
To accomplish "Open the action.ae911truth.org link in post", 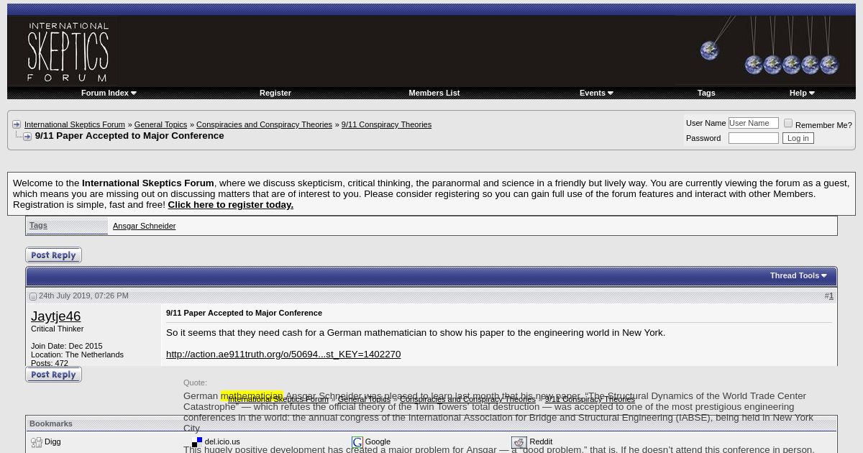I will click(x=283, y=354).
